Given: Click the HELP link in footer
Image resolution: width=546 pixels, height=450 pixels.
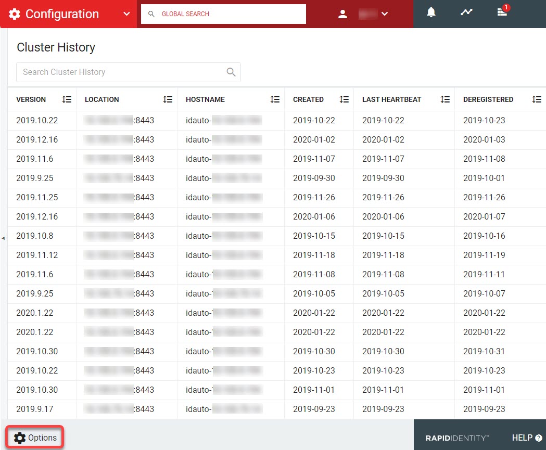Looking at the screenshot, I should [x=527, y=438].
